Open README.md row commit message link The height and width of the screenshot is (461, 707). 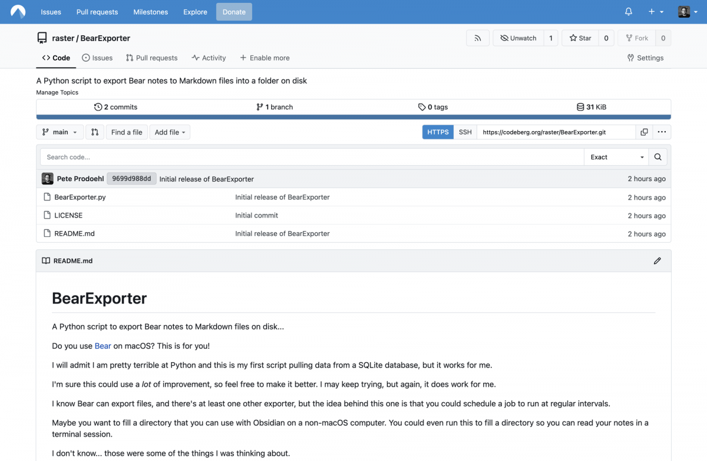tap(282, 234)
